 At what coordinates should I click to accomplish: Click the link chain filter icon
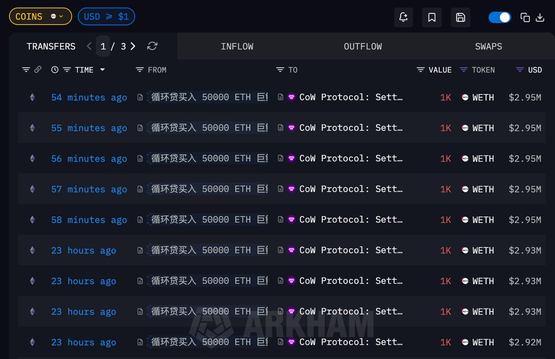tap(38, 69)
